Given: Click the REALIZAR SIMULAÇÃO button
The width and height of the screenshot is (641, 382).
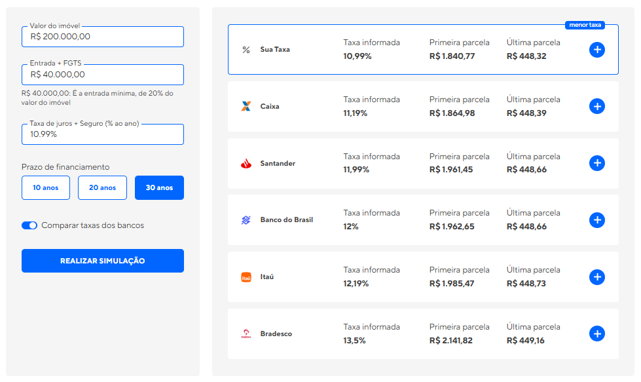Looking at the screenshot, I should click(x=102, y=260).
